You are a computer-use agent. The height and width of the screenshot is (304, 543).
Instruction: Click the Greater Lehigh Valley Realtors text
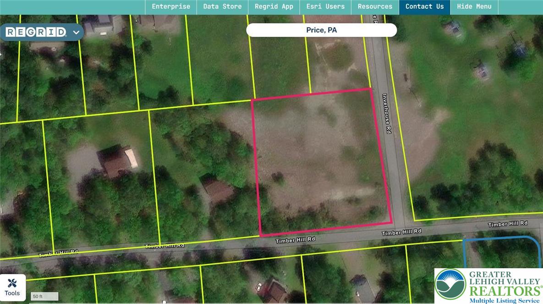click(x=504, y=284)
